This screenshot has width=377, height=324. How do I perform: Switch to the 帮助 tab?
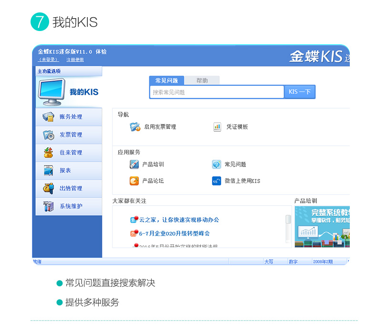(202, 81)
